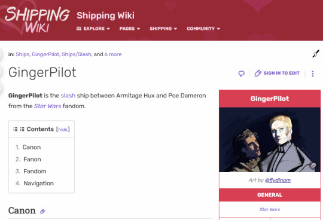Click the paintbrush theme icon

[316, 54]
